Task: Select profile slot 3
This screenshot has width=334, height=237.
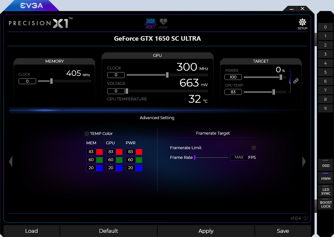Action: tap(325, 54)
